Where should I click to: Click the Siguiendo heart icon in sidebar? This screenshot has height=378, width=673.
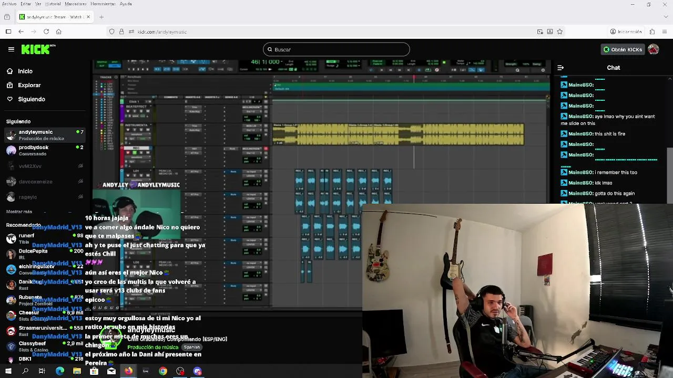click(x=9, y=99)
